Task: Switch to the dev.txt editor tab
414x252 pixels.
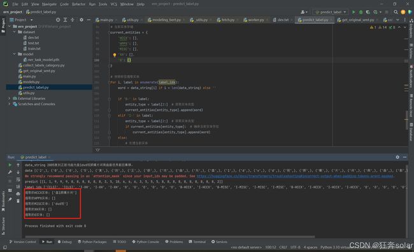Action: [x=281, y=20]
